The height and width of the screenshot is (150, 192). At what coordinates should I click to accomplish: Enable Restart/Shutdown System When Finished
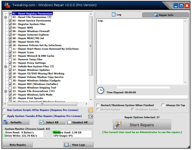pyautogui.click(x=98, y=105)
